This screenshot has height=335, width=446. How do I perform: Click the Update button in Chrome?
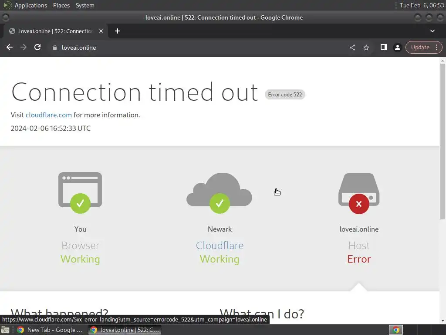point(420,47)
